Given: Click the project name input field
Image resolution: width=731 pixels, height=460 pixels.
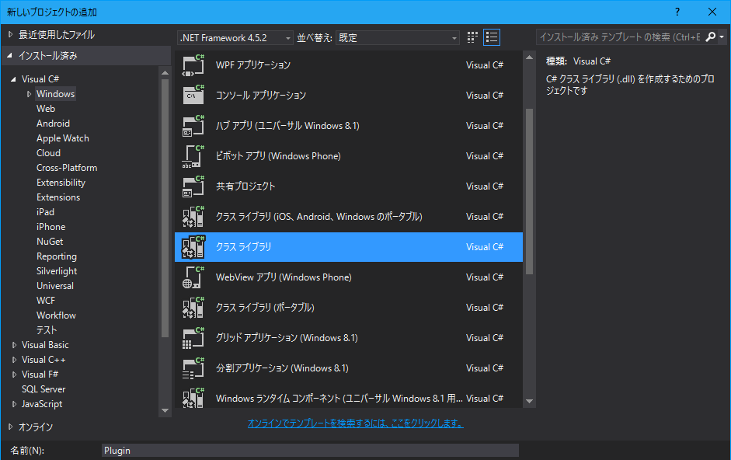Looking at the screenshot, I should tap(311, 450).
